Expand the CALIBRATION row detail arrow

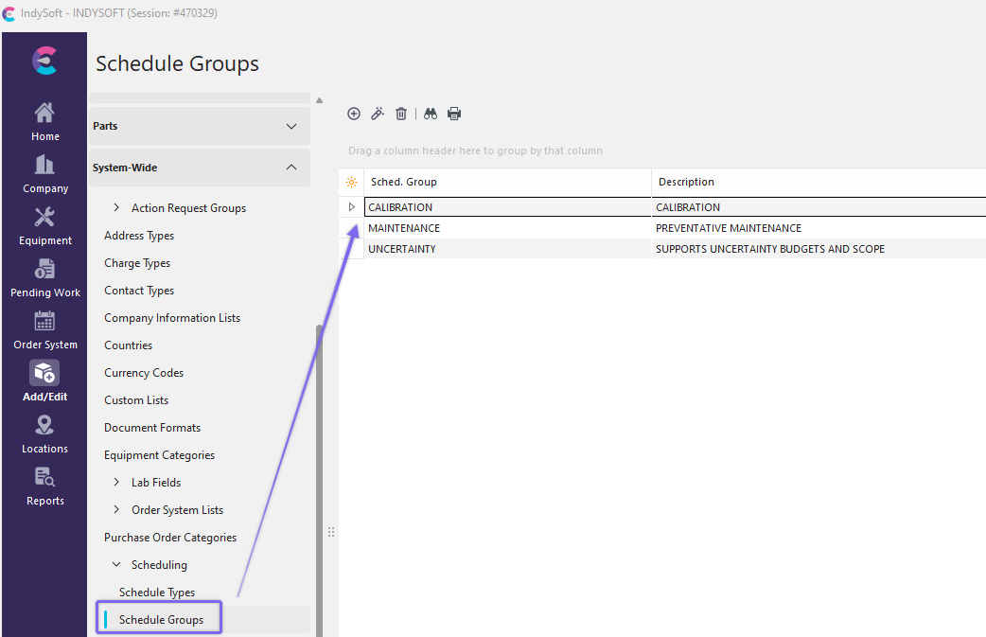(351, 207)
